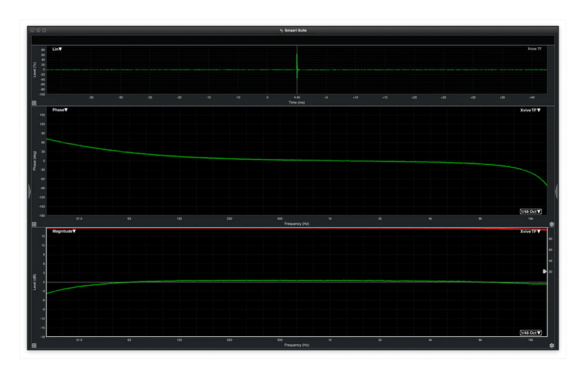
Task: Open the Lin scale dropdown
Action: pyautogui.click(x=57, y=49)
